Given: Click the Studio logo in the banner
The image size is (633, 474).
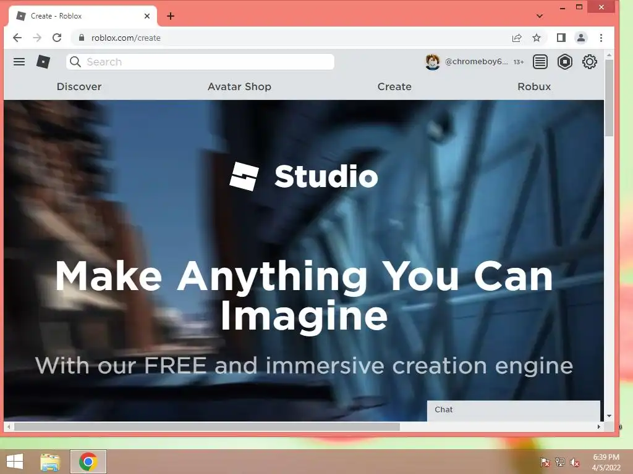Looking at the screenshot, I should click(x=304, y=176).
